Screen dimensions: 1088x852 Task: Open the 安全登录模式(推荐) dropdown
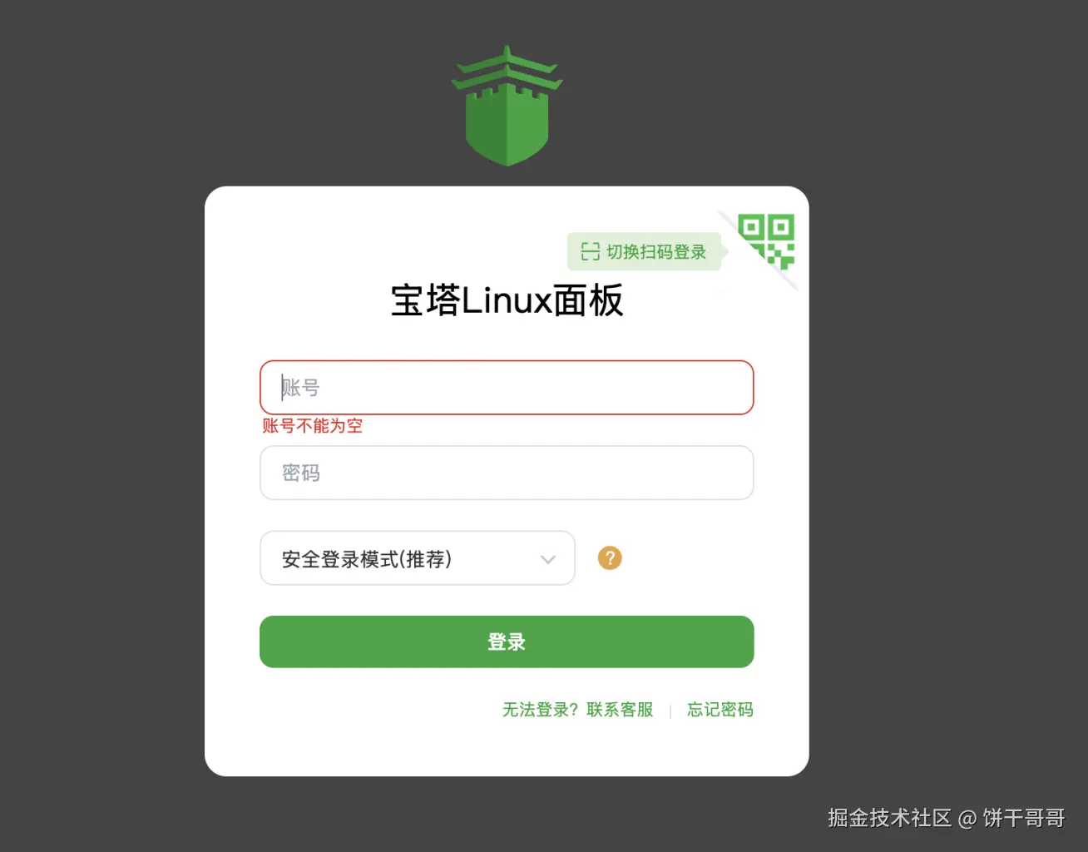[418, 558]
